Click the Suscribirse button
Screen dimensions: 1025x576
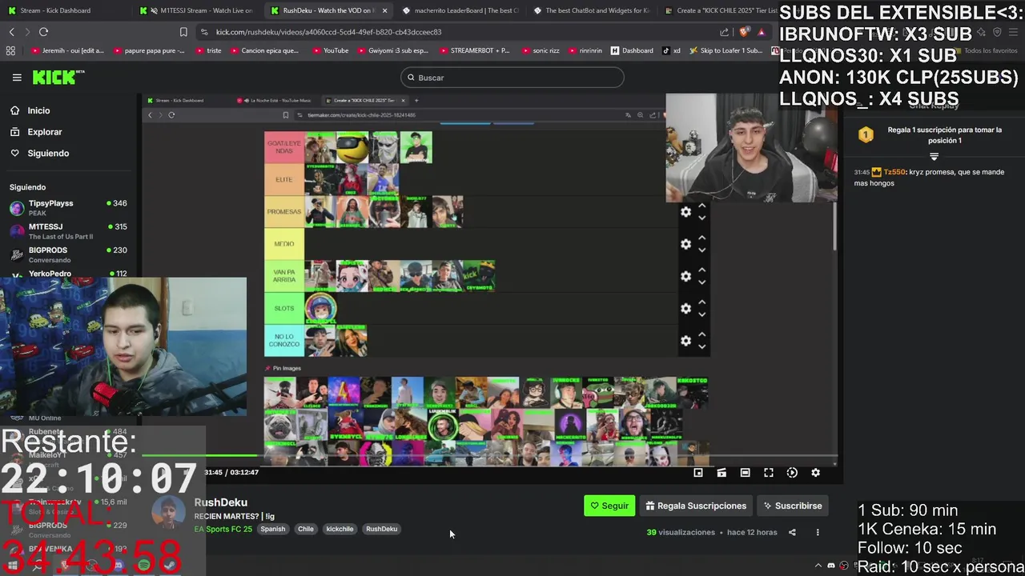click(x=793, y=506)
